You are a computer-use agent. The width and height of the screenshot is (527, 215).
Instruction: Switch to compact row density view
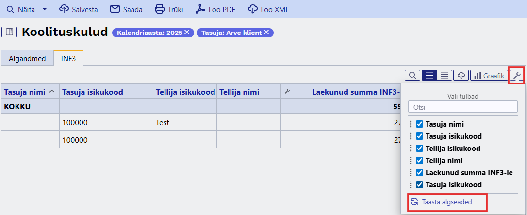click(444, 75)
